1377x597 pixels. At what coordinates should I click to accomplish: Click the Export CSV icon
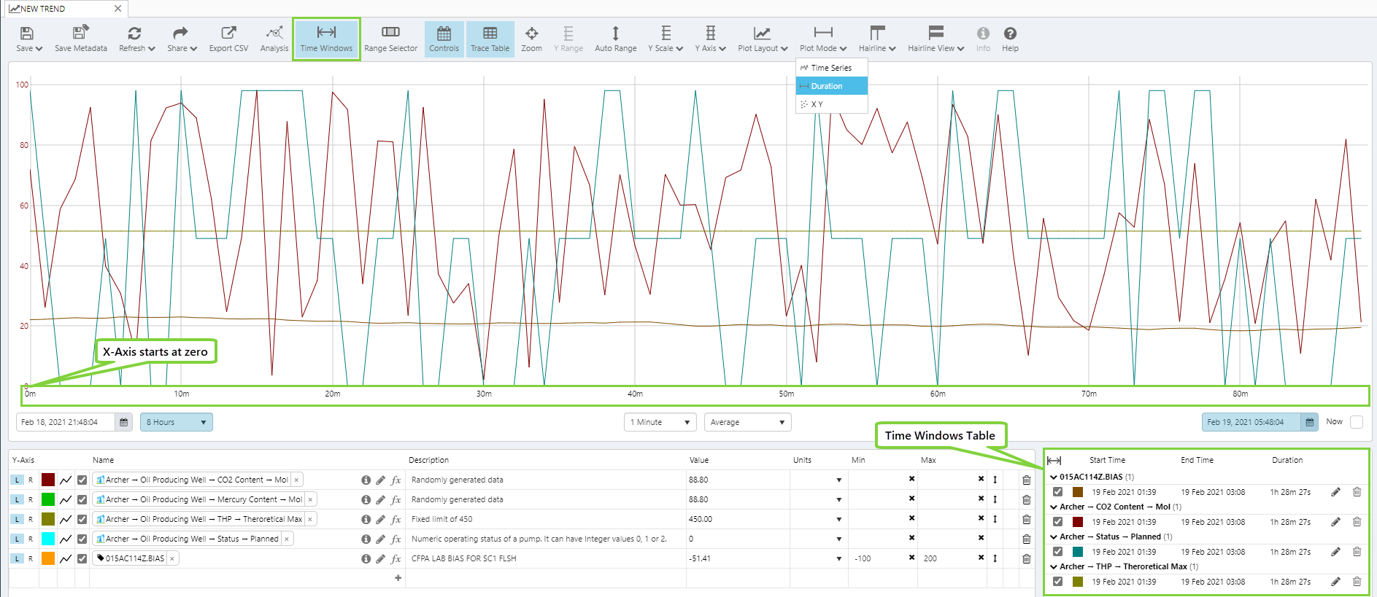[x=228, y=34]
